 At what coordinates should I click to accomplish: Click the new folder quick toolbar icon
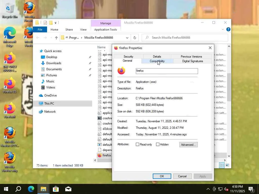[x=51, y=23]
